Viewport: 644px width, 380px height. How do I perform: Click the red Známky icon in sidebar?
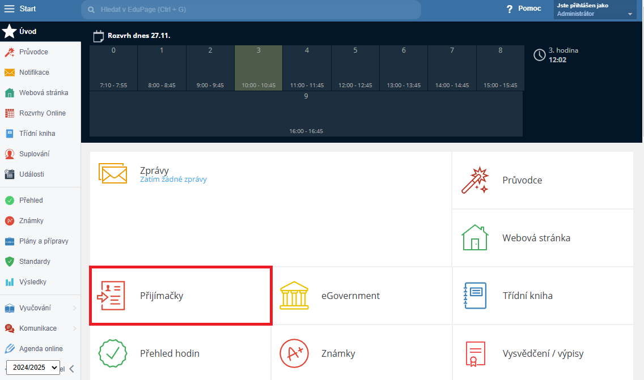coord(9,221)
